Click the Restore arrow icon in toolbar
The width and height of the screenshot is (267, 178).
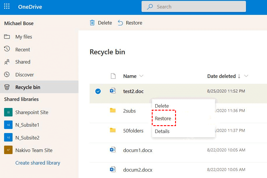(120, 23)
